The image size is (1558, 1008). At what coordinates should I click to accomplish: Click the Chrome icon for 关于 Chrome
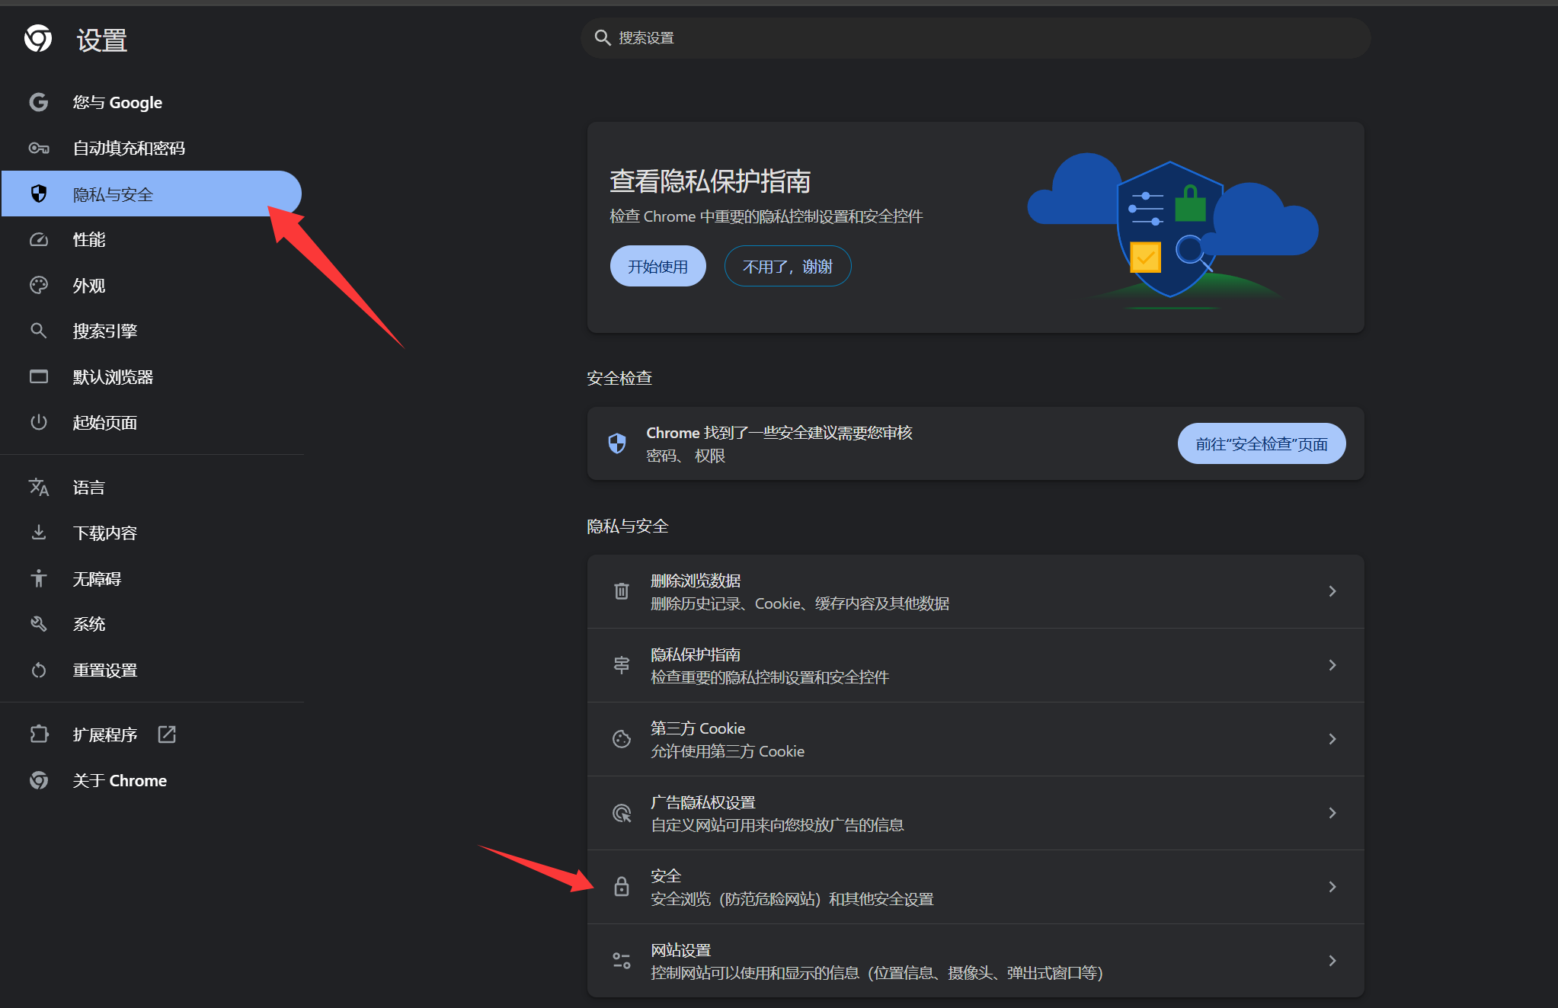tap(39, 780)
